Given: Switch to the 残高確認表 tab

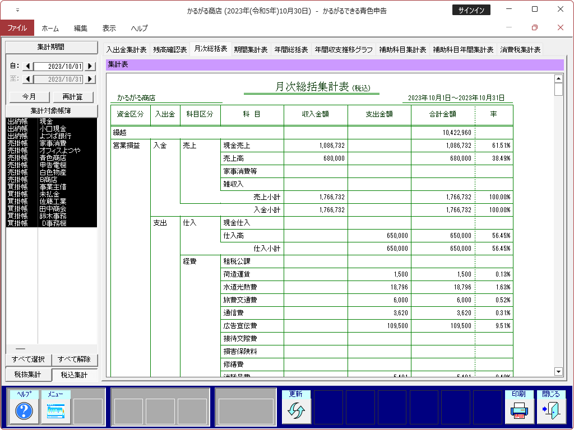Looking at the screenshot, I should pyautogui.click(x=170, y=50).
